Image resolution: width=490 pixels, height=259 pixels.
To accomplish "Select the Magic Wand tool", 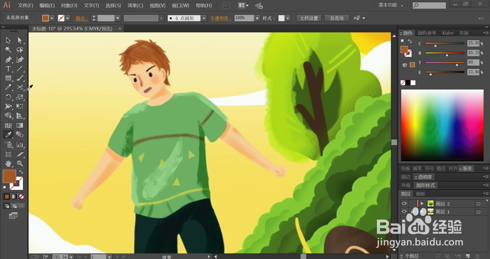I will point(8,50).
